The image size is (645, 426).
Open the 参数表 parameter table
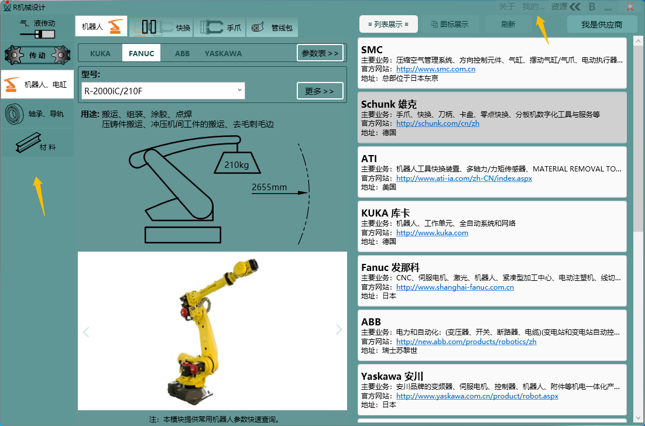pos(320,53)
